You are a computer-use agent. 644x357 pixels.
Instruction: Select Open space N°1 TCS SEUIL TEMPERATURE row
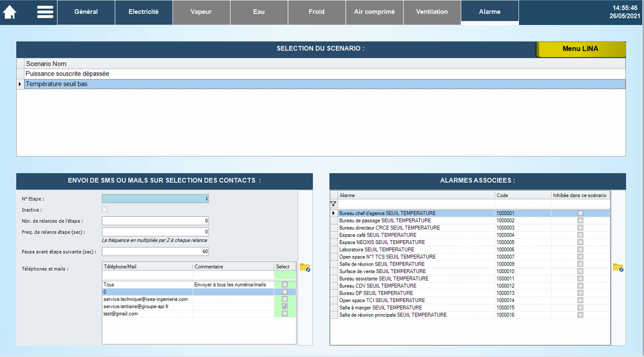coord(470,257)
